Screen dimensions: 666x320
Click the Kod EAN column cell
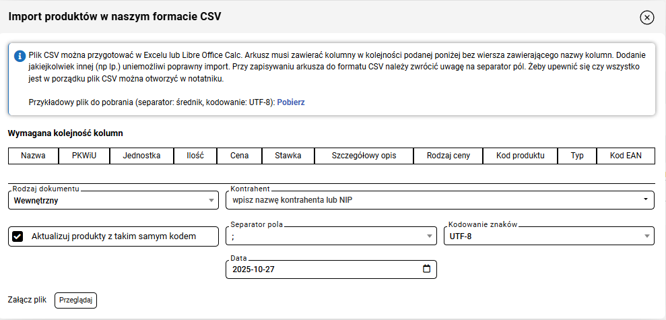(x=626, y=156)
